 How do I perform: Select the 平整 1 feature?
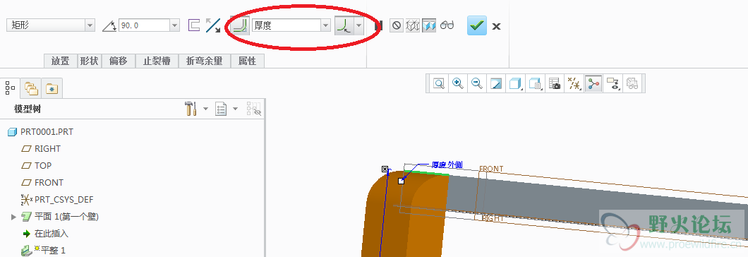[44, 251]
